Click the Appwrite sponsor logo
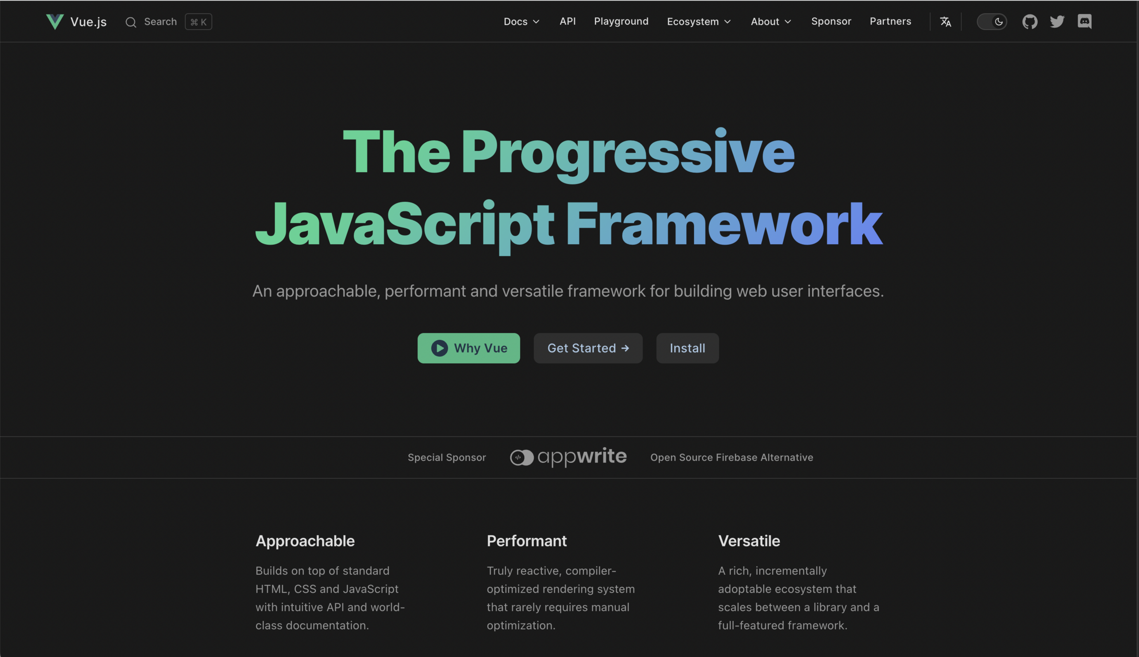The height and width of the screenshot is (657, 1139). coord(568,456)
